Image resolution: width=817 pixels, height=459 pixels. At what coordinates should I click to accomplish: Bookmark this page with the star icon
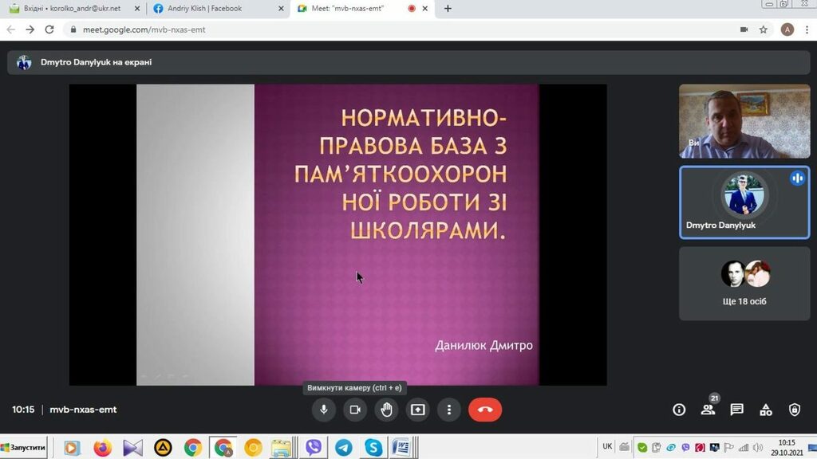pyautogui.click(x=764, y=29)
